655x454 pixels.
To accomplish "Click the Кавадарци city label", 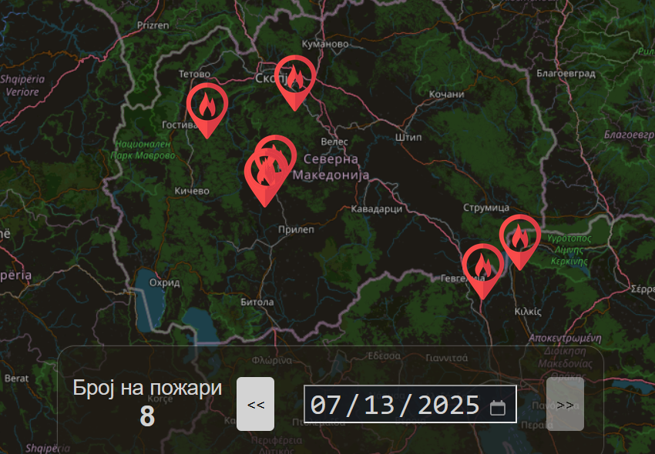I will [376, 209].
